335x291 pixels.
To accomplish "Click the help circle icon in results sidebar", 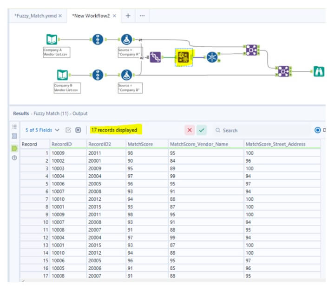I will click(x=14, y=158).
